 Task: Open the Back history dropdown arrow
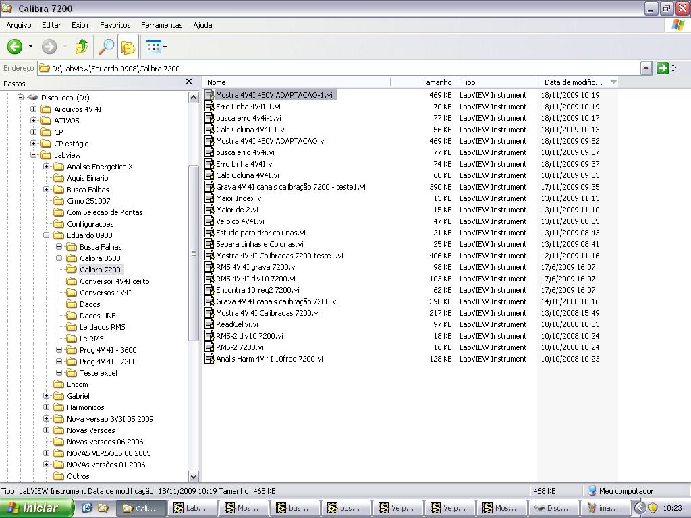click(30, 47)
